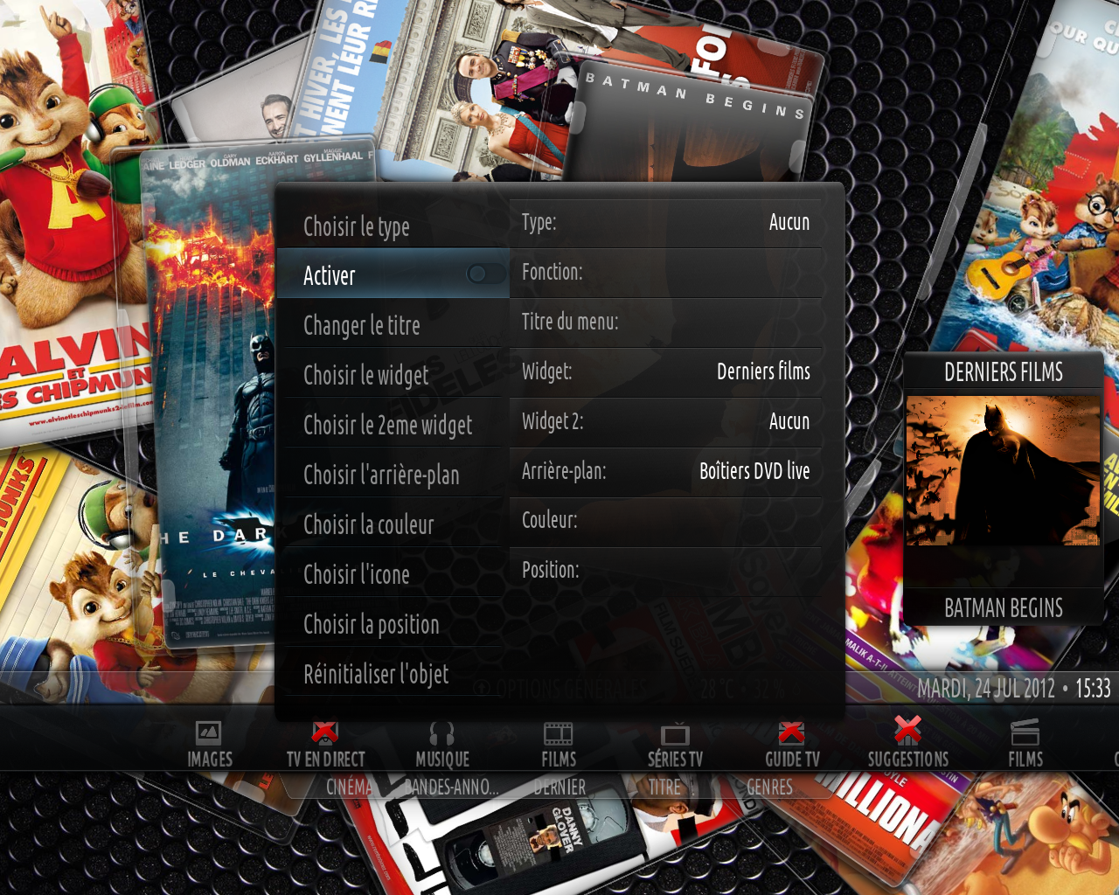Image resolution: width=1119 pixels, height=895 pixels.
Task: Toggle the Activer switch
Action: pos(477,274)
